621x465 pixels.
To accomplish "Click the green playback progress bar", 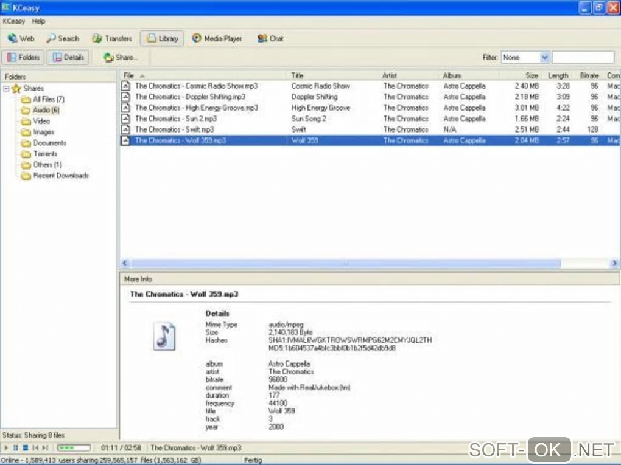I will point(74,447).
